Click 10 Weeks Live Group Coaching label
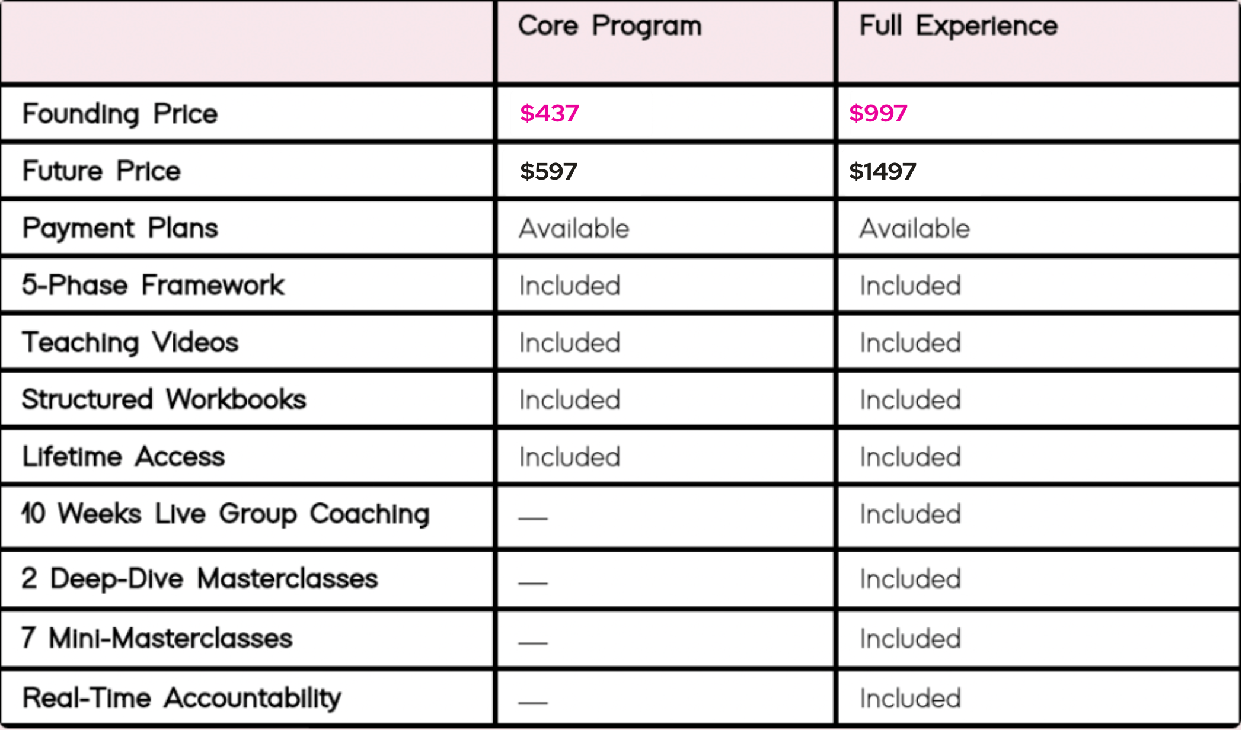Image resolution: width=1245 pixels, height=730 pixels. 225,514
